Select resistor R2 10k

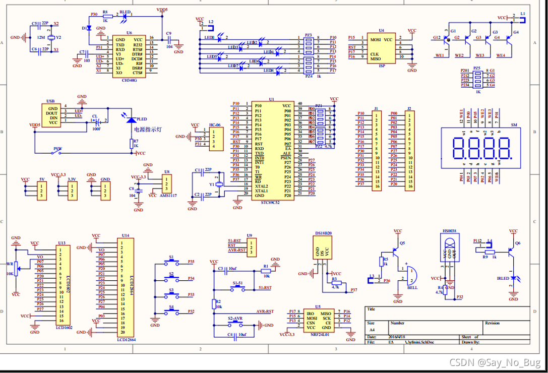click(214, 304)
